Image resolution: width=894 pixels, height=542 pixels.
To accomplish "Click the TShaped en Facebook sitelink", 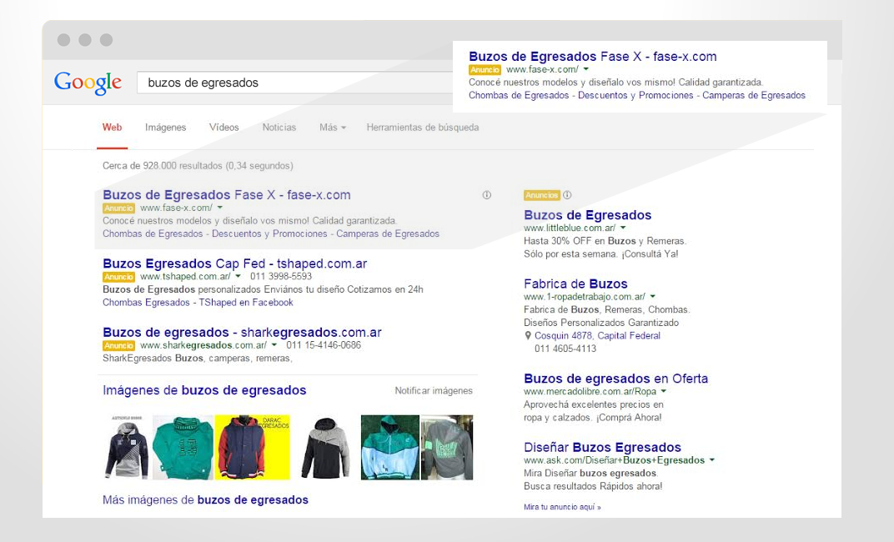I will pos(246,303).
